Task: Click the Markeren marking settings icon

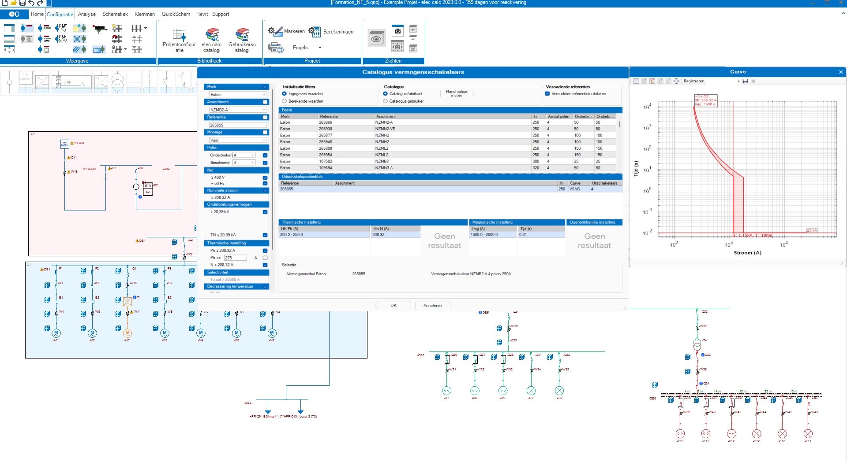Action: coord(276,31)
